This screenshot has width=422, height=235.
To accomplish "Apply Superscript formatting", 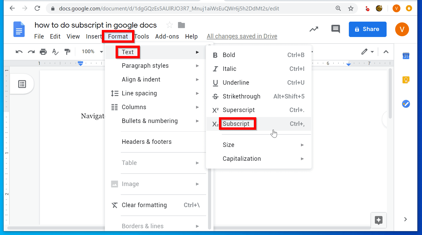I will (x=259, y=110).
